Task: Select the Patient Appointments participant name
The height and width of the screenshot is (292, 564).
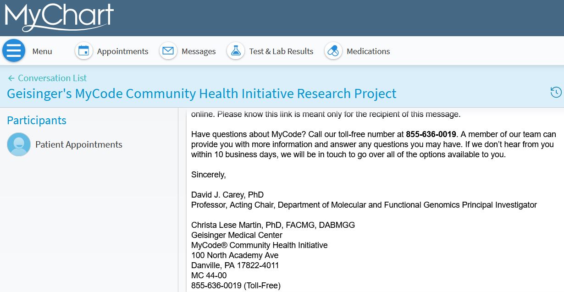Action: pos(79,144)
